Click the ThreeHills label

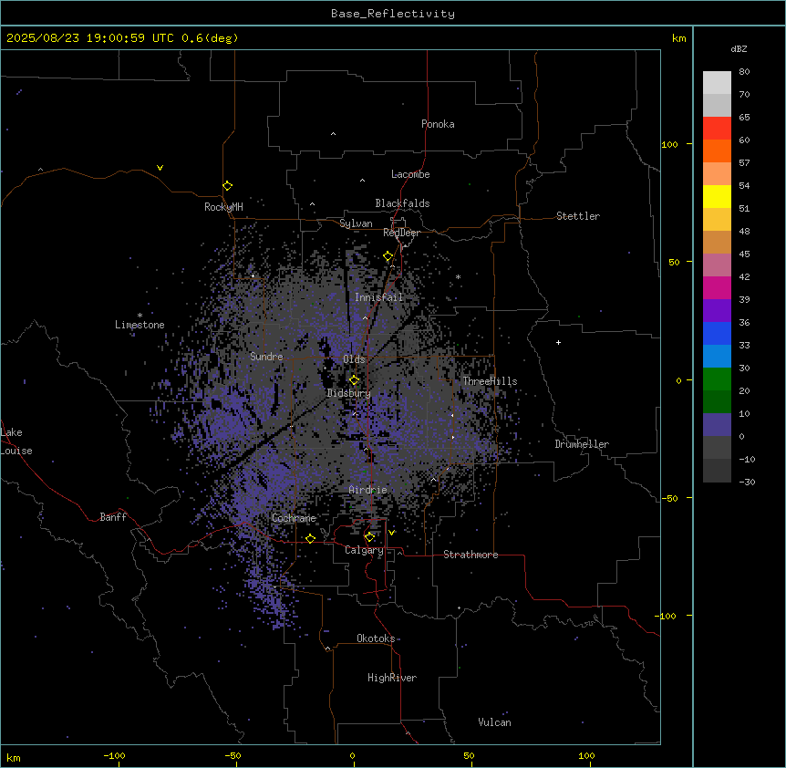(x=490, y=381)
